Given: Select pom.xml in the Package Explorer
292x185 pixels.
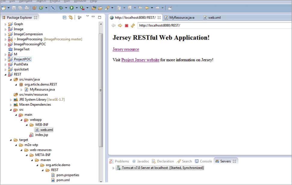Looking at the screenshot, I should pos(63,180).
